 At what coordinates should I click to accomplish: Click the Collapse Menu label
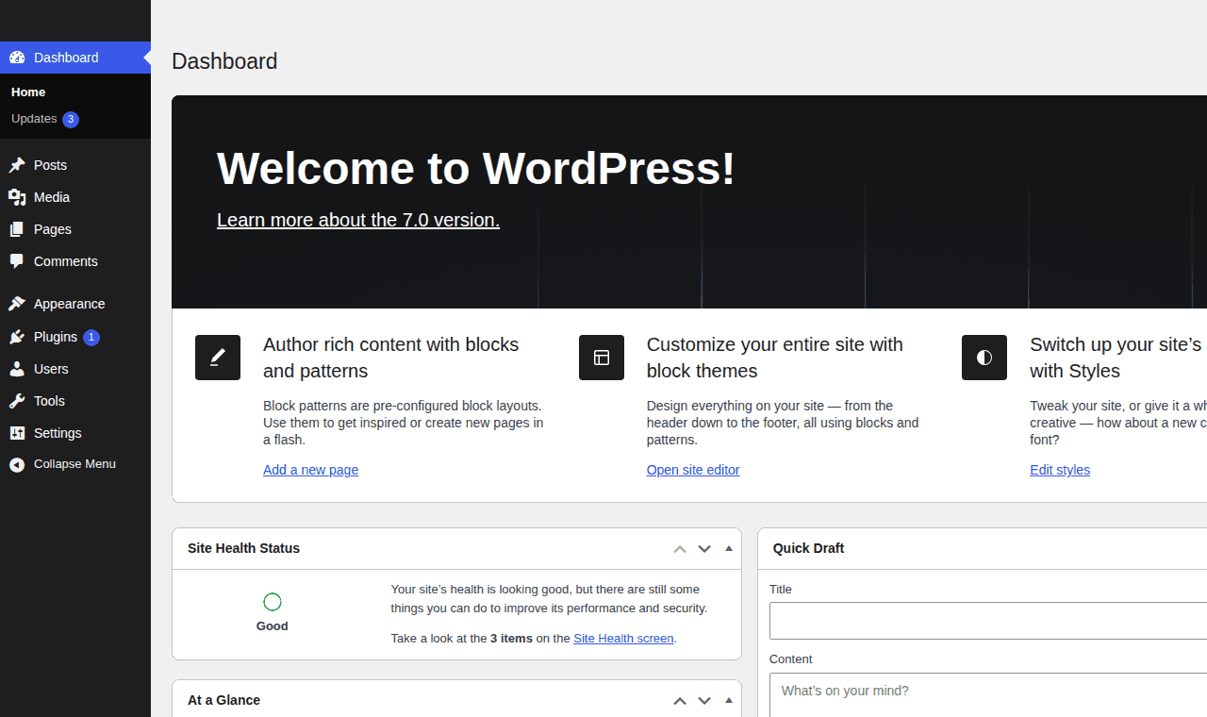74,464
